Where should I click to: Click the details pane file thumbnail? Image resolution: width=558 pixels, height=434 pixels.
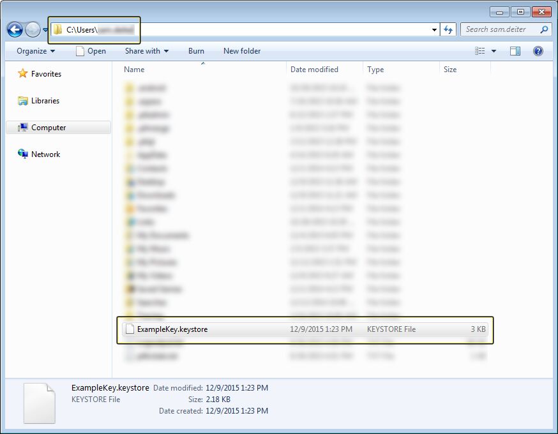coord(40,403)
